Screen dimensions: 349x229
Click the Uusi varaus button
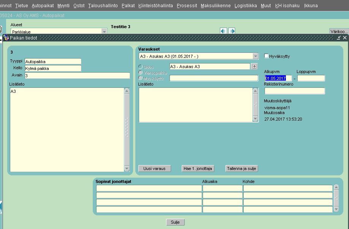click(154, 169)
